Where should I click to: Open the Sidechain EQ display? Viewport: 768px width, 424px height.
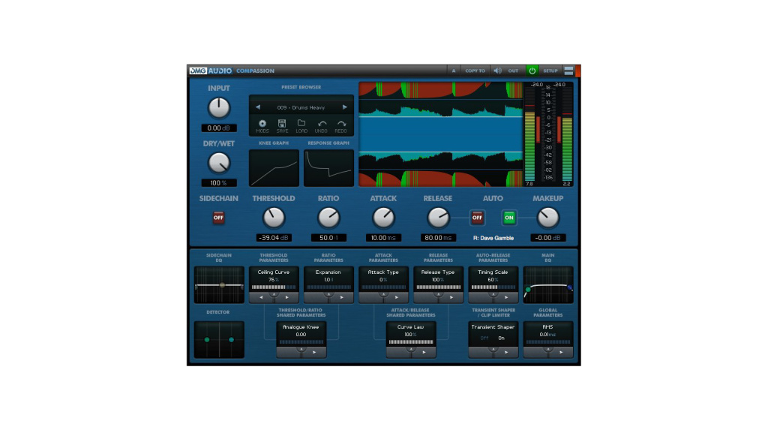coord(219,284)
